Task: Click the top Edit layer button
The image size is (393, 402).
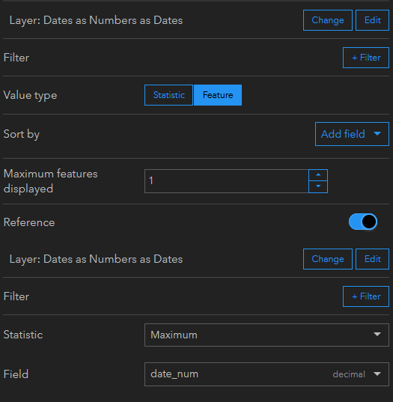Action: pyautogui.click(x=372, y=20)
